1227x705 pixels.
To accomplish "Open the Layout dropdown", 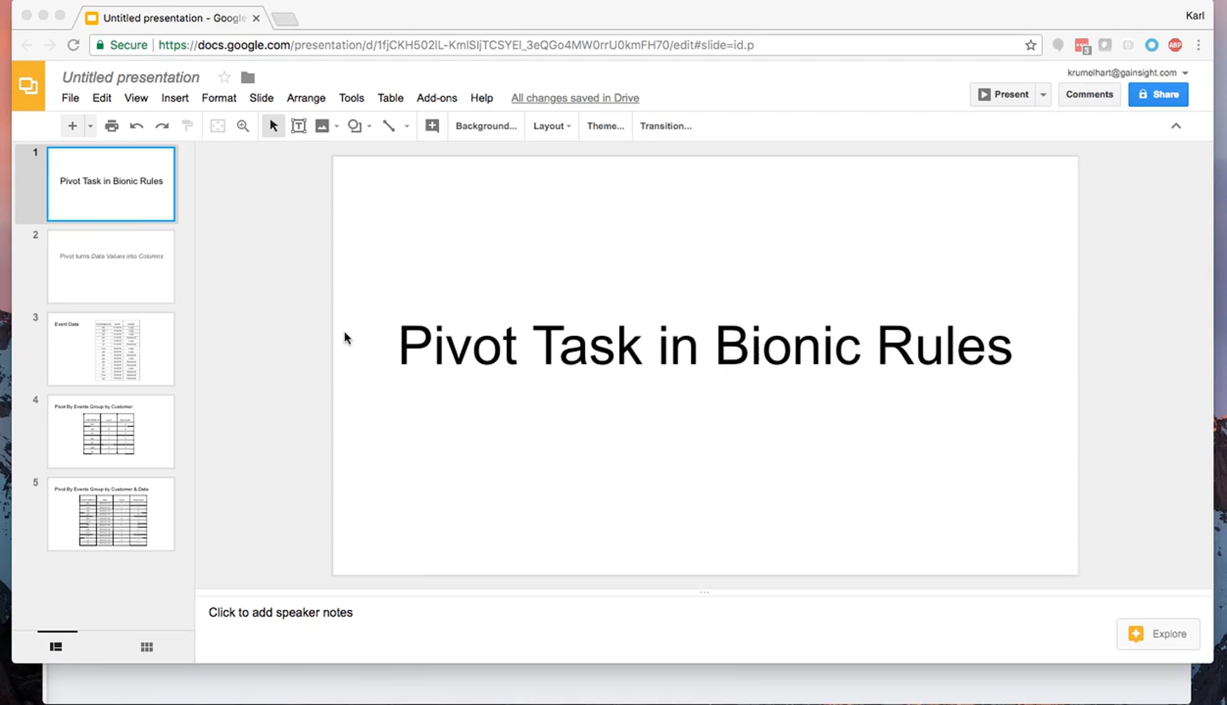I will pyautogui.click(x=552, y=126).
